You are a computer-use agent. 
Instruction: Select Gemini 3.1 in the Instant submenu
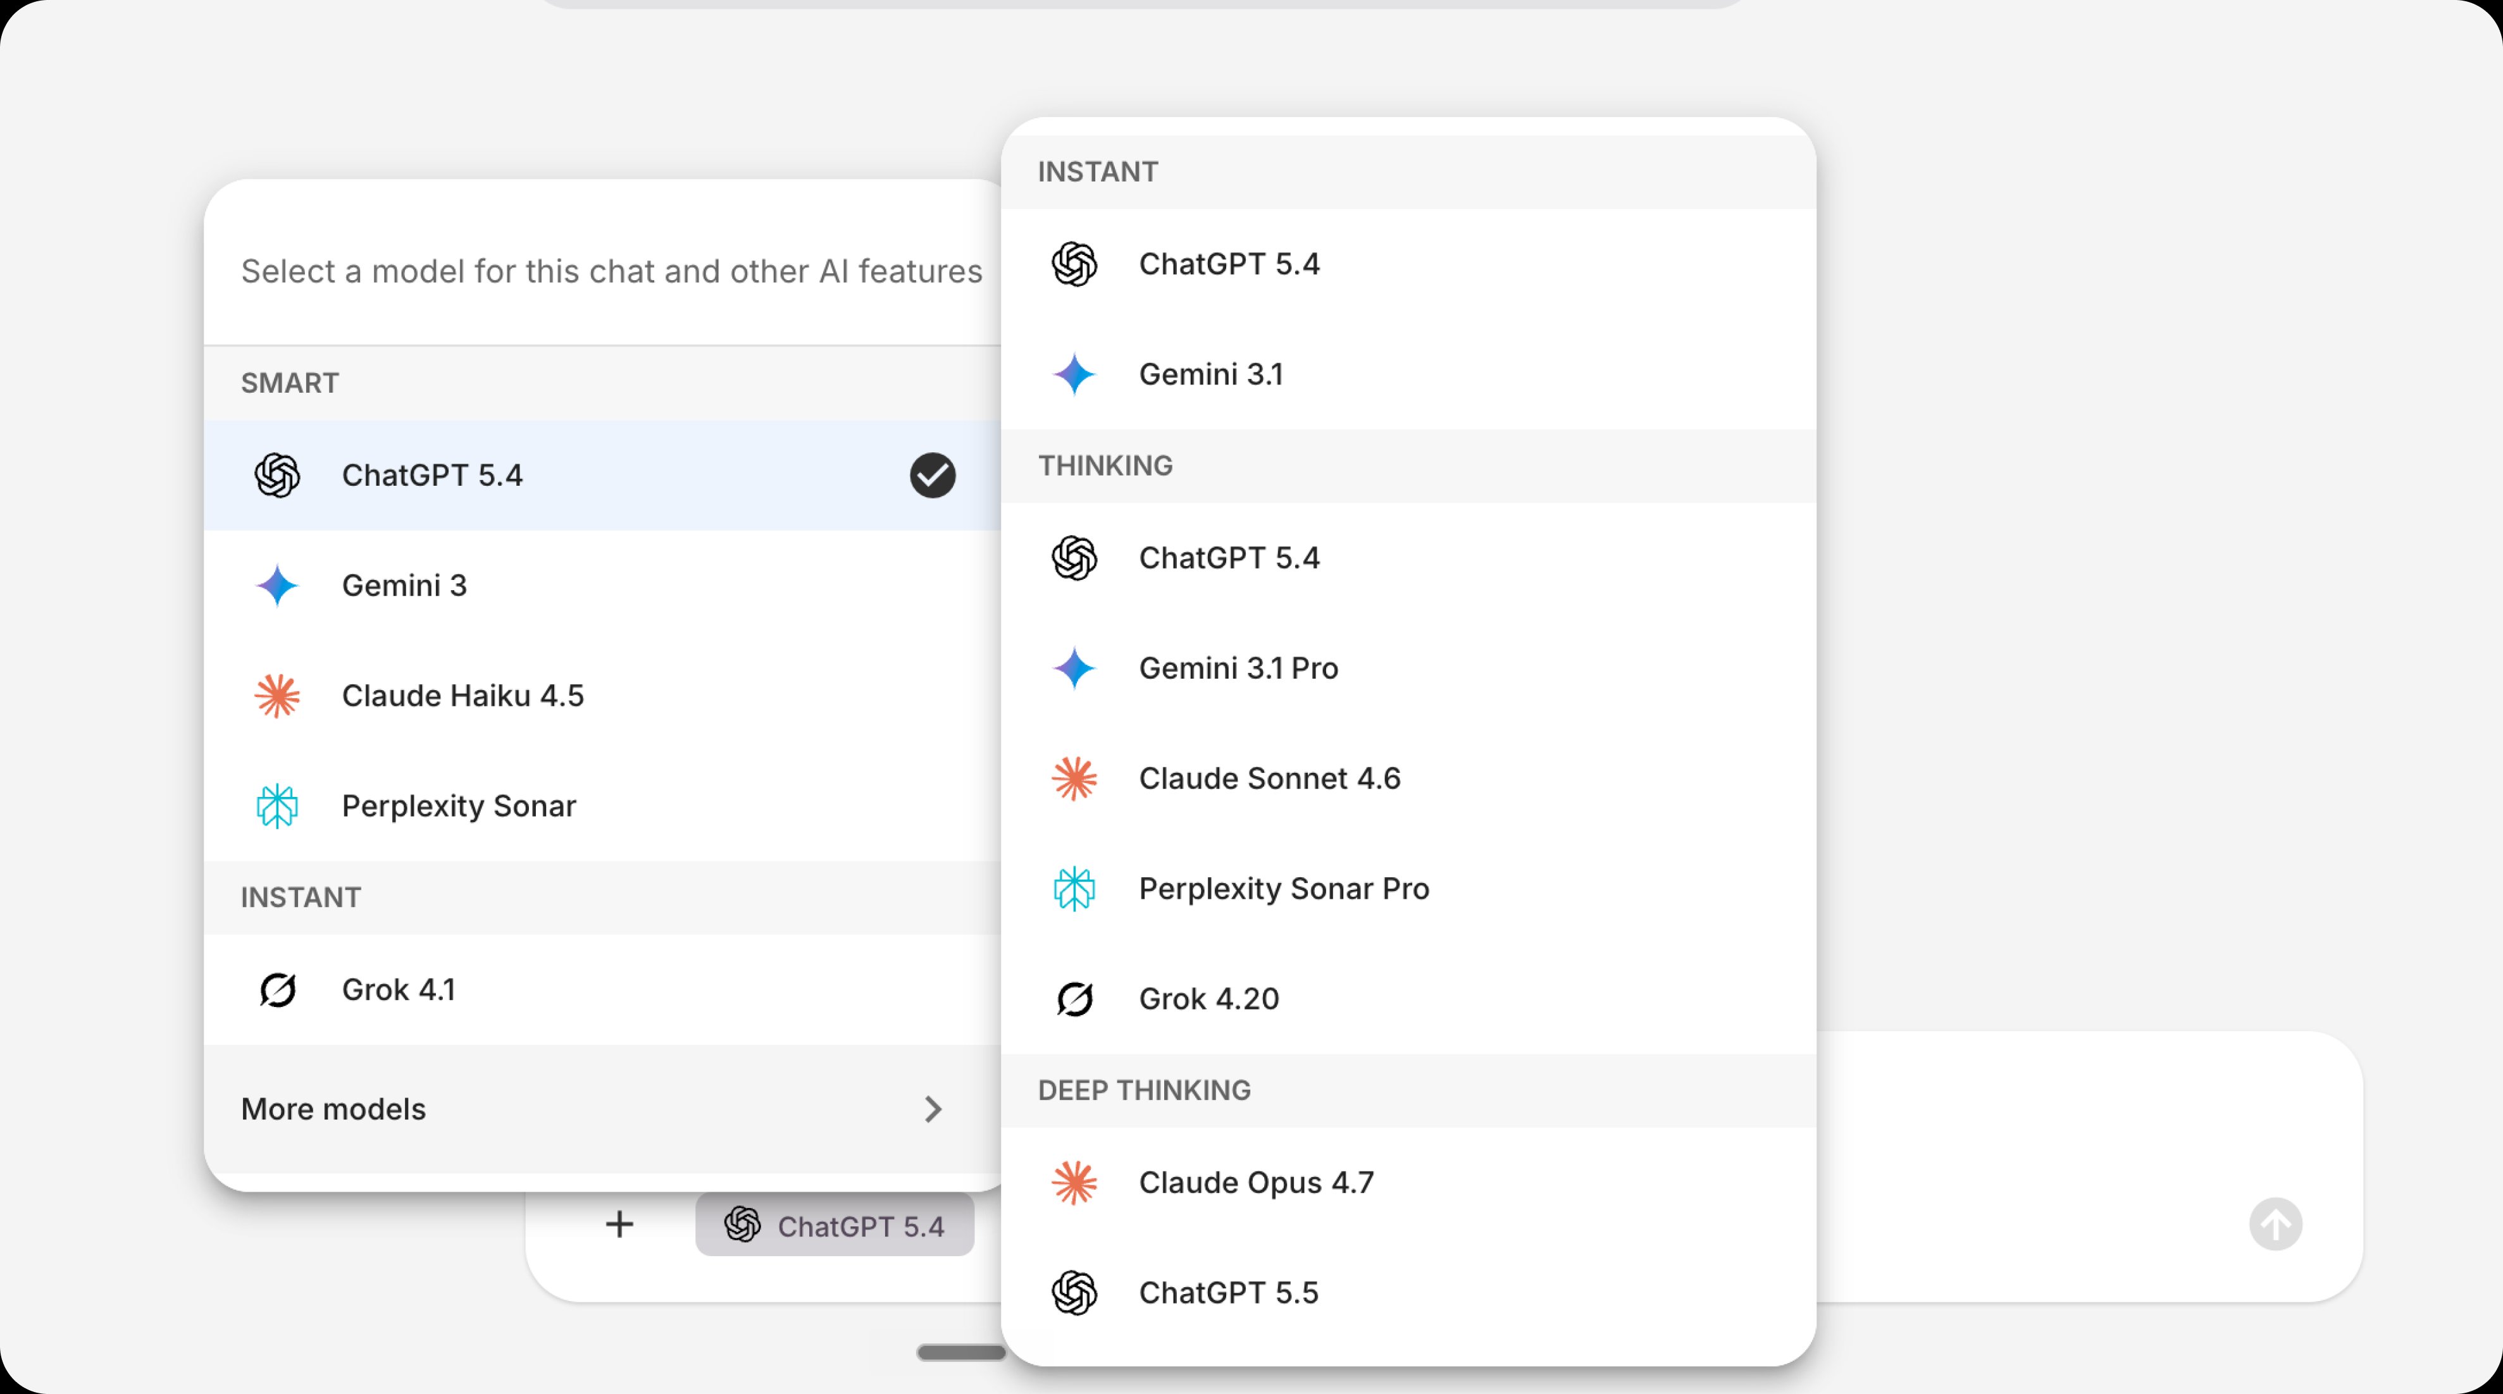click(1408, 374)
